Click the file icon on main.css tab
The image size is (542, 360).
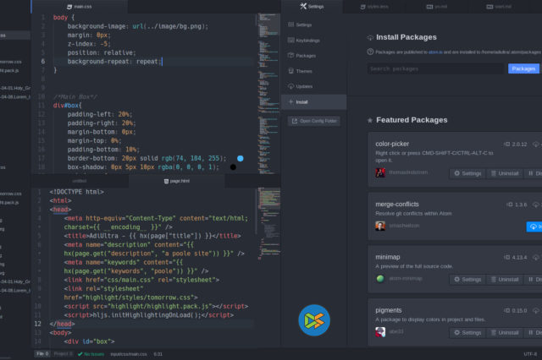[x=69, y=7]
